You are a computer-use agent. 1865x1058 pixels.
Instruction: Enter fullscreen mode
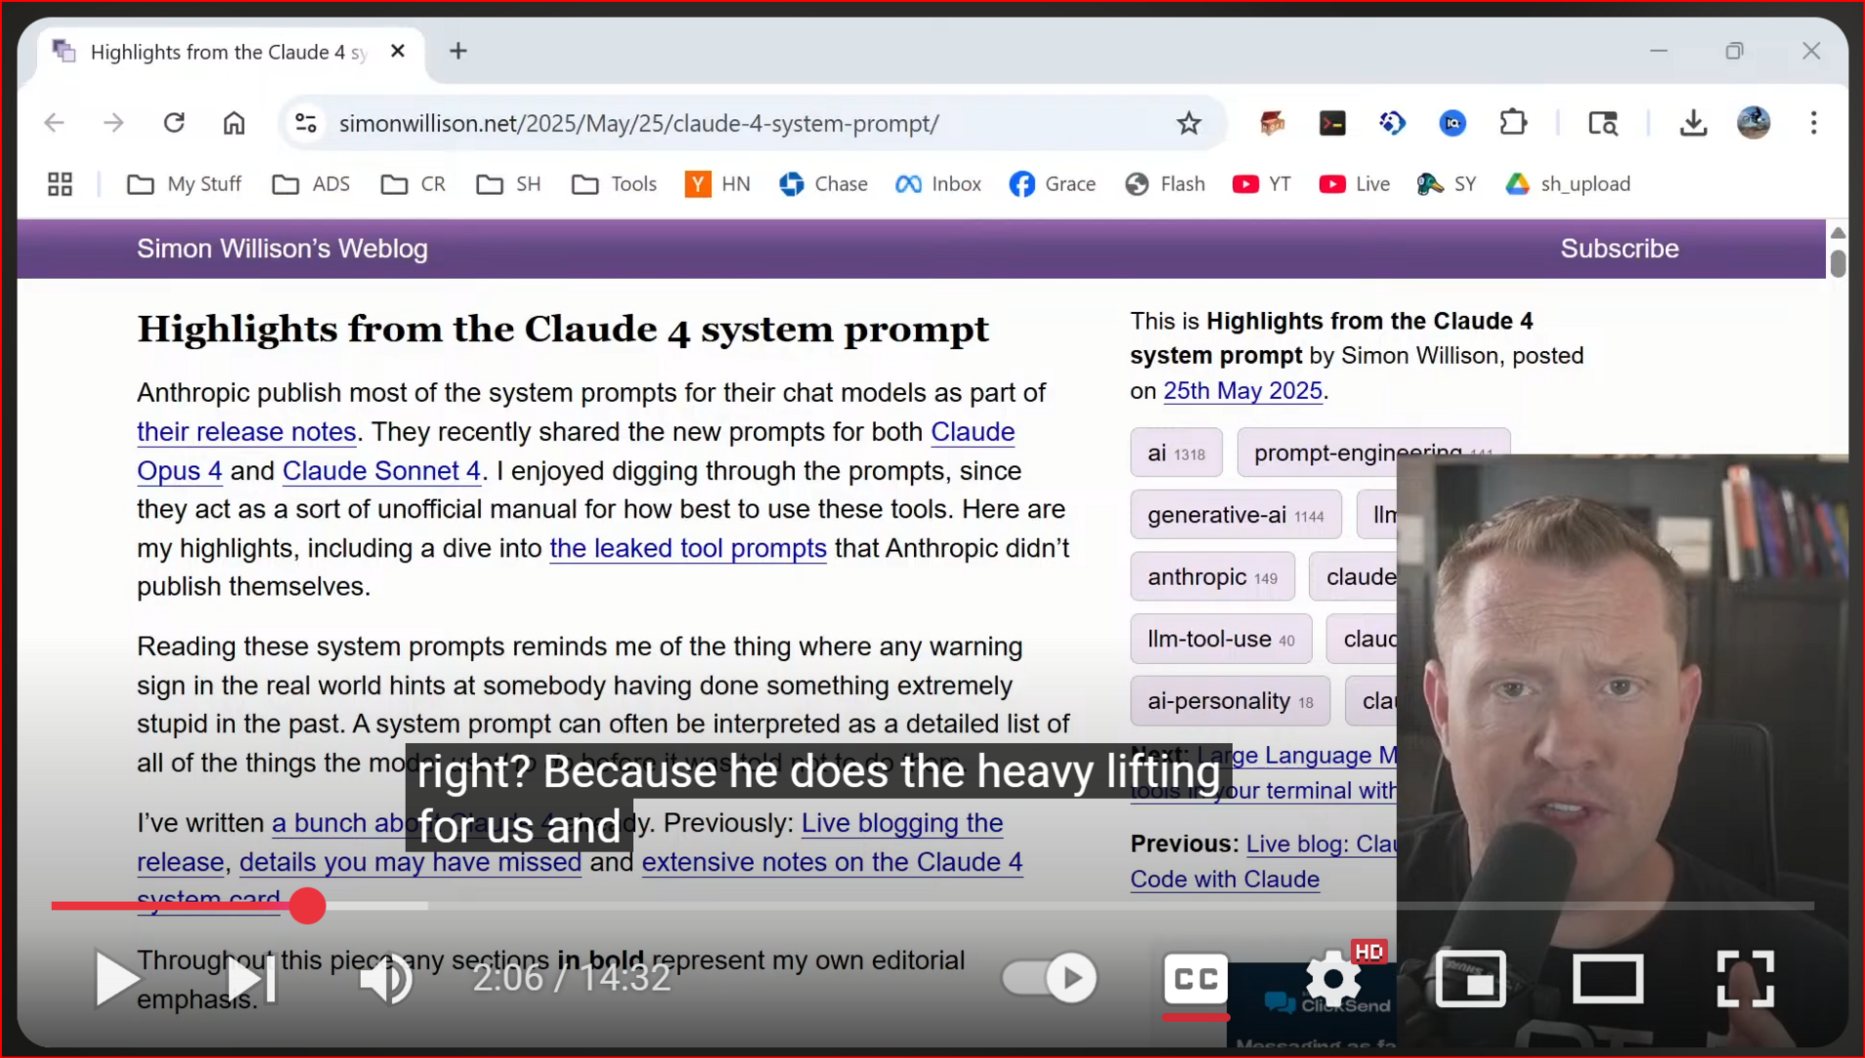click(x=1744, y=978)
